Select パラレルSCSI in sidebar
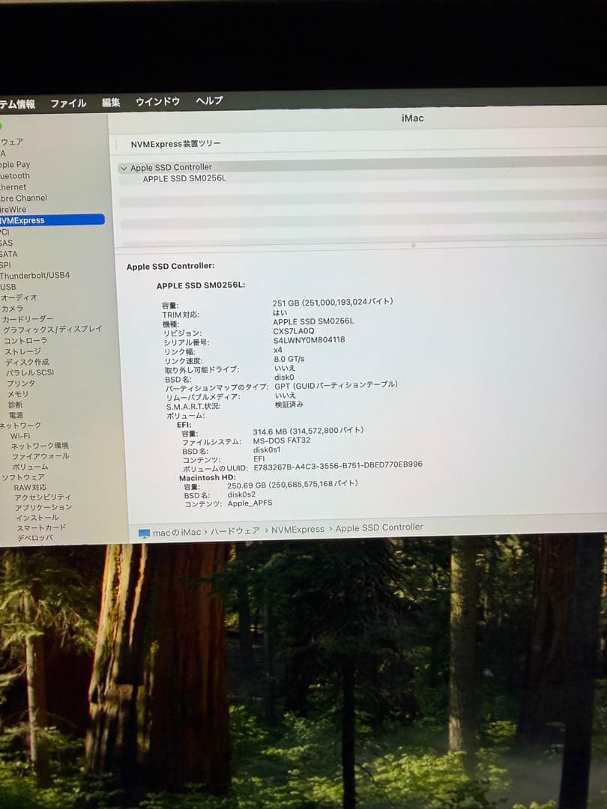Image resolution: width=607 pixels, height=809 pixels. [x=30, y=372]
